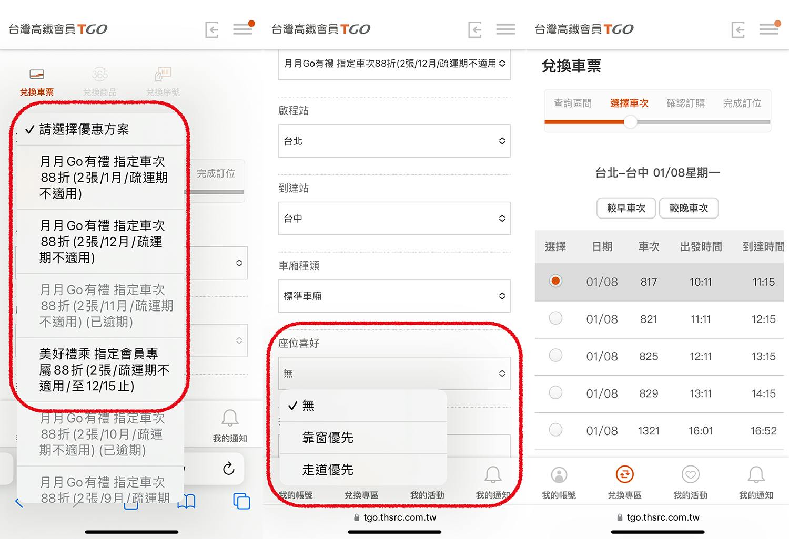Screen dimensions: 789x539
Task: Open 兌換專區 exchange icon in right screen
Action: click(x=625, y=474)
